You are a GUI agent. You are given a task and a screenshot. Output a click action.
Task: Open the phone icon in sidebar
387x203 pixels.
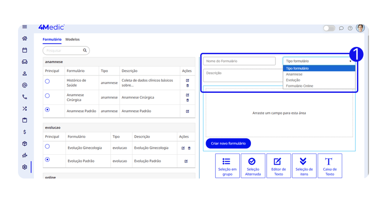(x=25, y=97)
